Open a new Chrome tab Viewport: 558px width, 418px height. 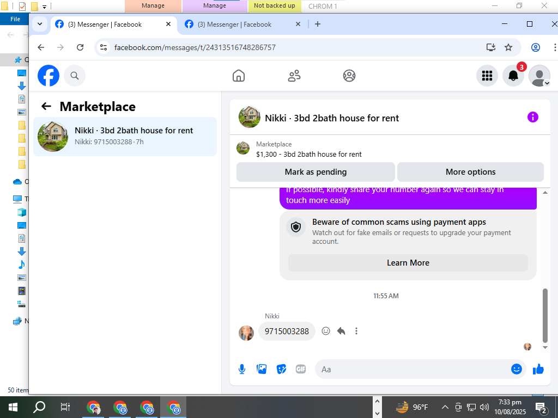tap(318, 24)
